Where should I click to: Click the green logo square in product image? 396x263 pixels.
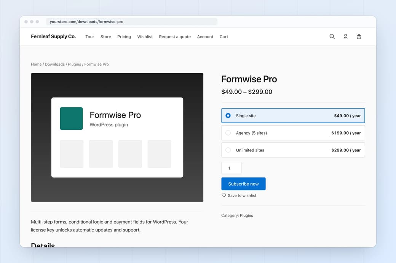point(71,118)
